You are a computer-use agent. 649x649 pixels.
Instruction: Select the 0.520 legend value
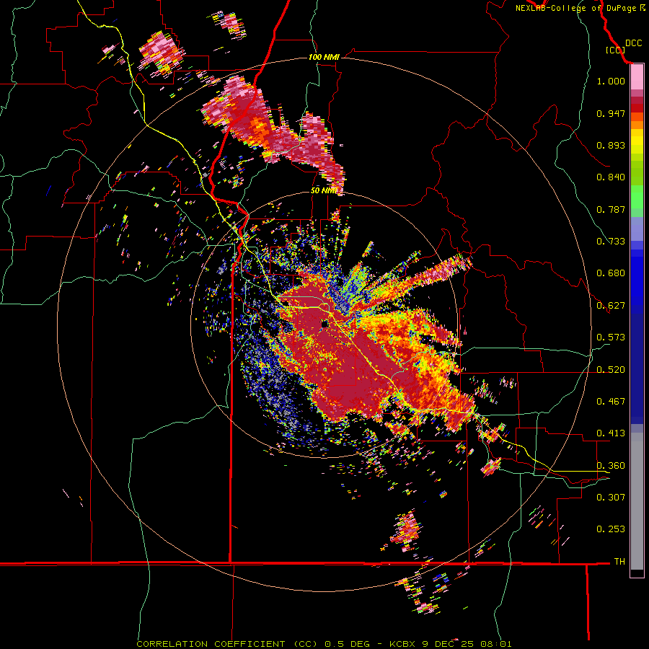click(611, 370)
